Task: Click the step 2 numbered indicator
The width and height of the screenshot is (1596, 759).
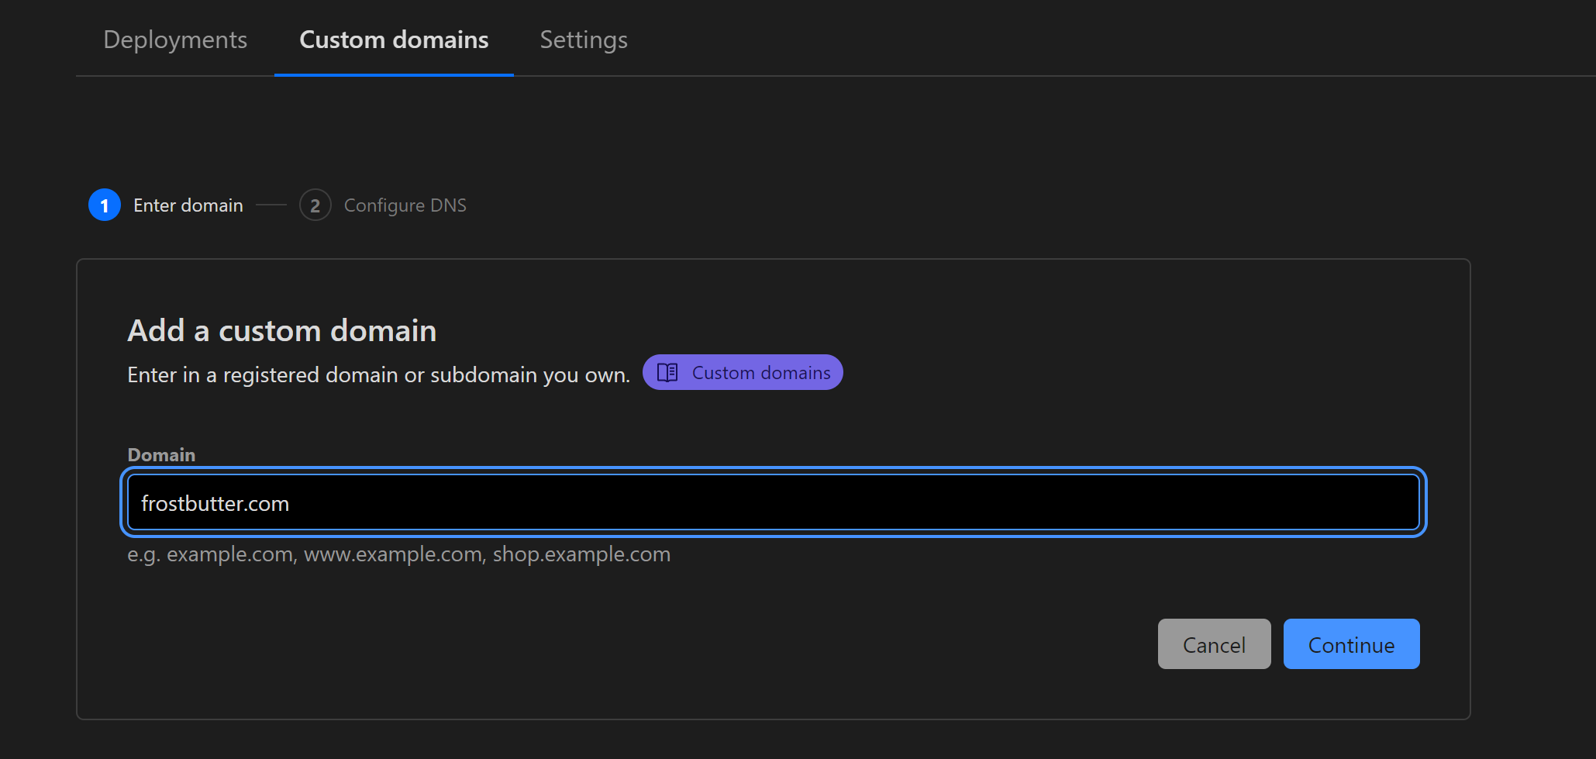Action: 315,205
